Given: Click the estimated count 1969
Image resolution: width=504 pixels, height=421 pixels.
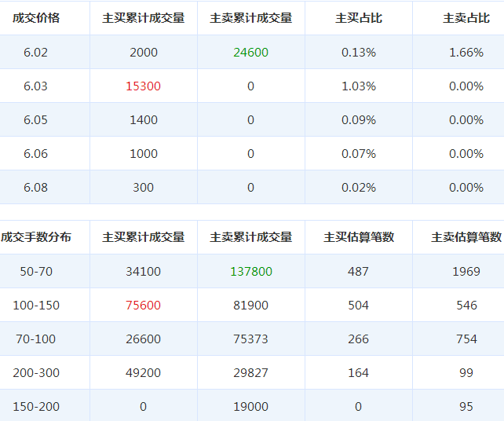Looking at the screenshot, I should point(466,272).
